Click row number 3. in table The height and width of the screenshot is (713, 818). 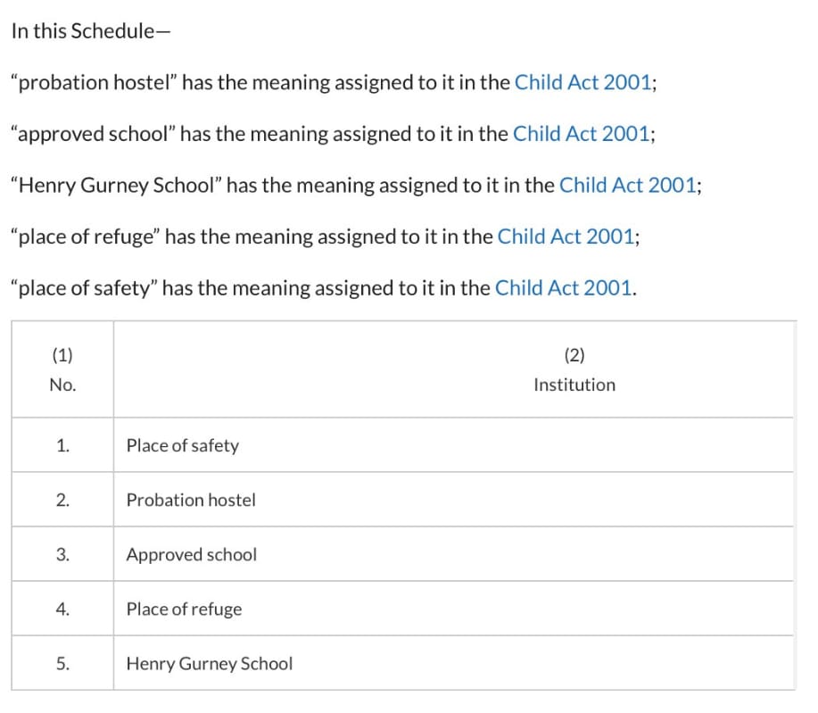point(62,554)
